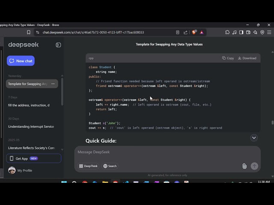Viewport: 274px width, 205px height.
Task: Click sidebar scrollbar up arrow
Action: pos(62,76)
